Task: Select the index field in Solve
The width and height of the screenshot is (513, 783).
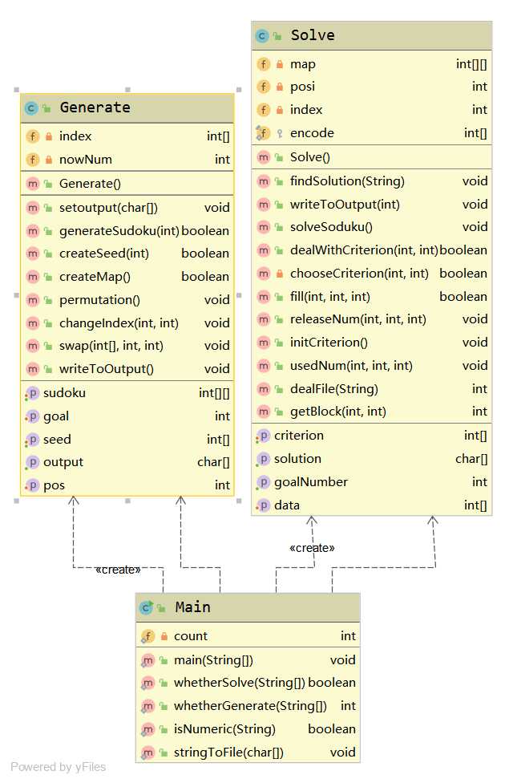Action: [x=372, y=110]
